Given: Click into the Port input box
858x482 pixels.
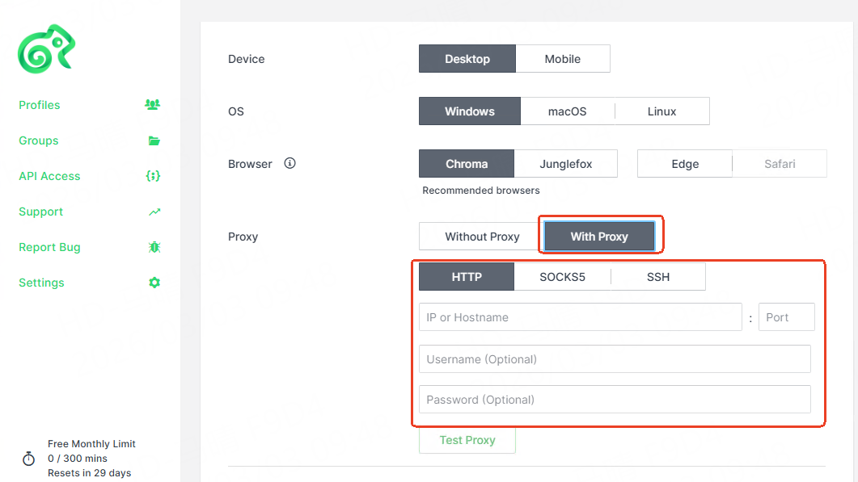Looking at the screenshot, I should pos(786,317).
